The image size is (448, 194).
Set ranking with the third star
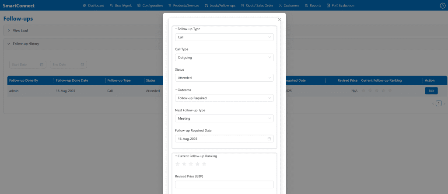191,164
